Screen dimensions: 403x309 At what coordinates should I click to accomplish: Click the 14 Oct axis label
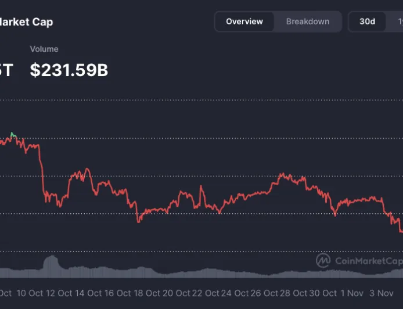[x=88, y=293]
